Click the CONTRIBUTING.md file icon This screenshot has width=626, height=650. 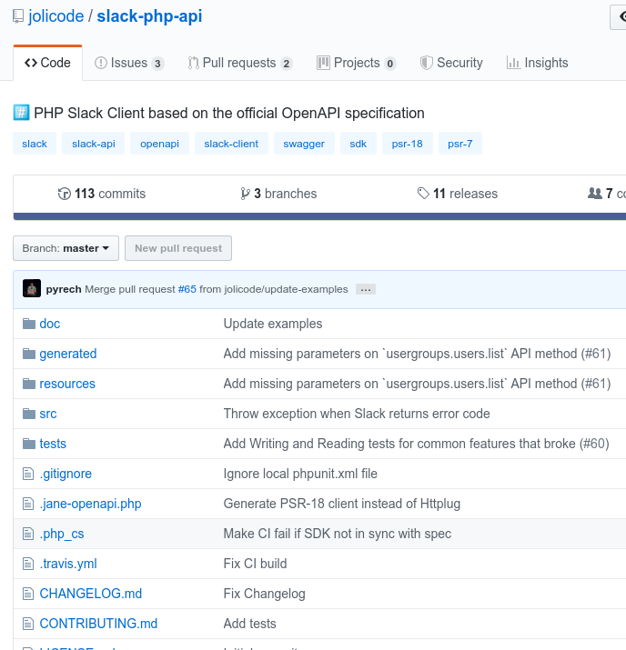pyautogui.click(x=28, y=624)
